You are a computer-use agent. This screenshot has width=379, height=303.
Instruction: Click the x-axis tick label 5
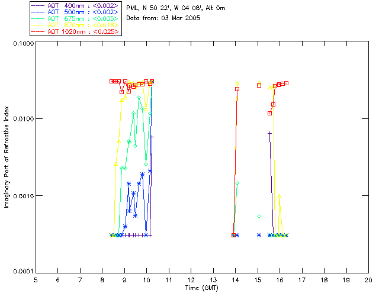point(36,280)
